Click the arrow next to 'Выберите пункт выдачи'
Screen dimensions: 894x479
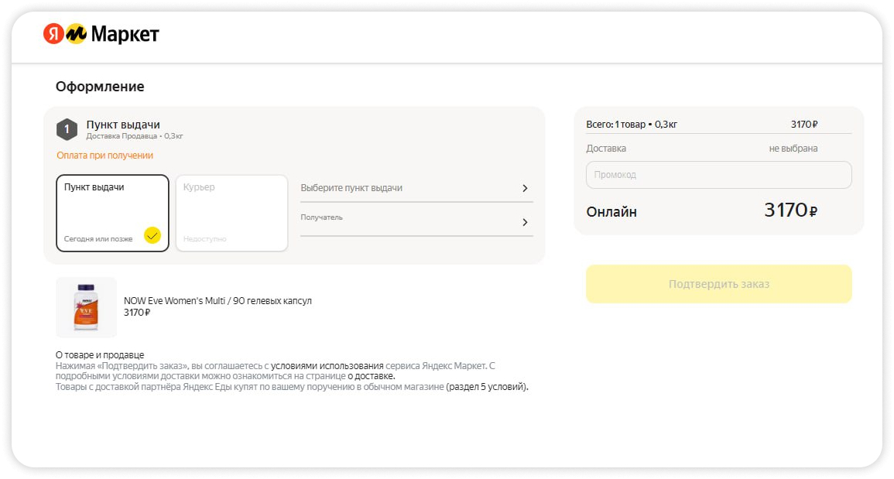click(x=525, y=188)
